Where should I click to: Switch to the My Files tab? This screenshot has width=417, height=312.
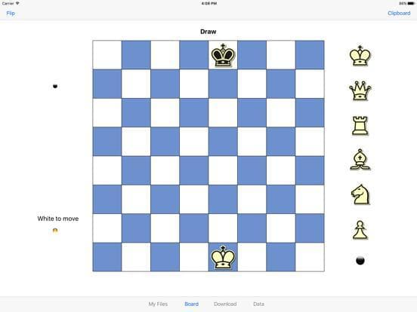click(x=158, y=304)
